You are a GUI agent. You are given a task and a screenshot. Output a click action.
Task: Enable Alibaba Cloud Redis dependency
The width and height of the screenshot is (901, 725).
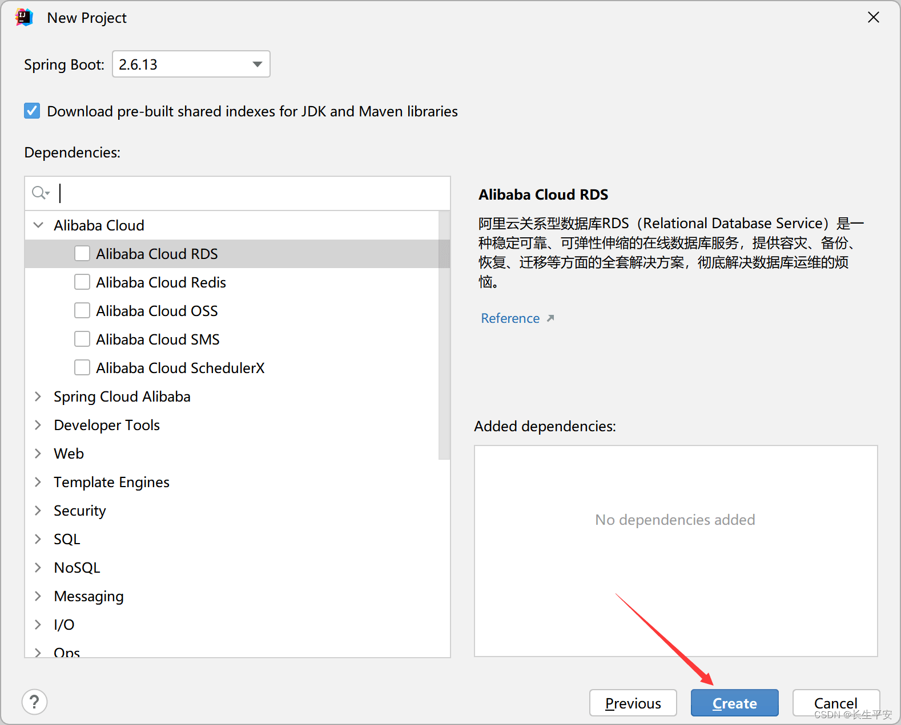coord(82,282)
